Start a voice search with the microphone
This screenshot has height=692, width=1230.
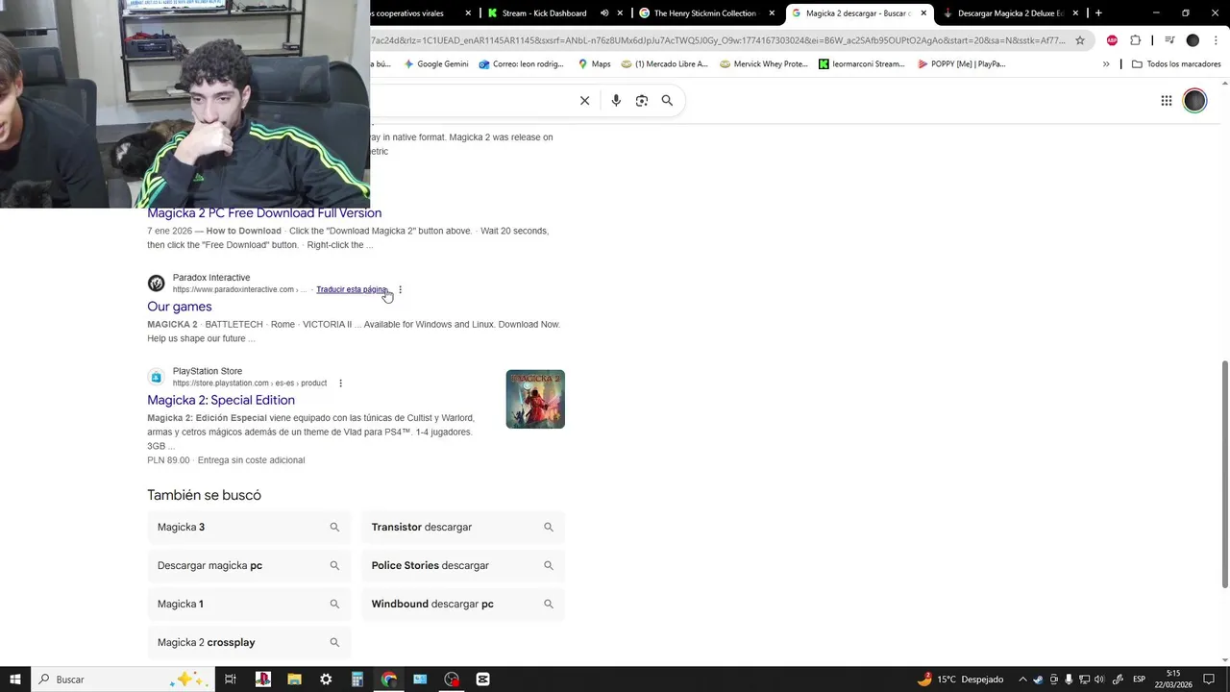(x=616, y=100)
